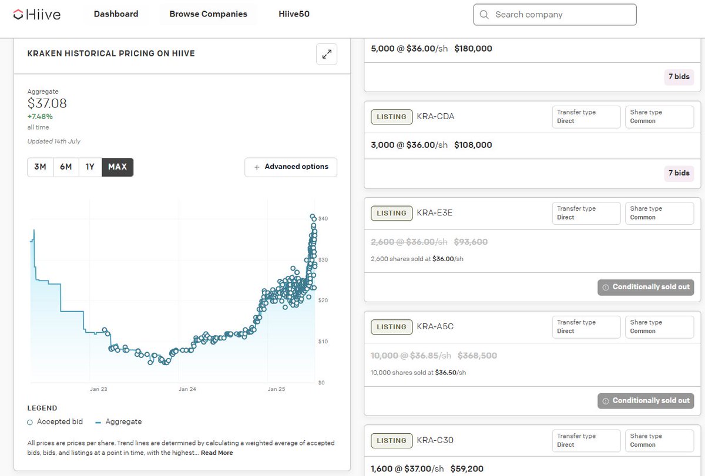Click '1,600 @ $37.00/sh' price line
The width and height of the screenshot is (705, 476).
click(408, 469)
